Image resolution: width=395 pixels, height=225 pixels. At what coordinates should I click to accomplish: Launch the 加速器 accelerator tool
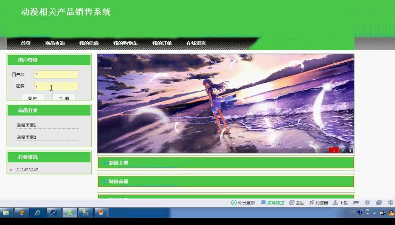tap(318, 203)
